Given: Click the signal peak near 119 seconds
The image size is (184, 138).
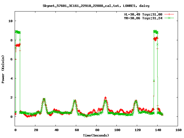Looking at the screenshot, I should [136, 101].
